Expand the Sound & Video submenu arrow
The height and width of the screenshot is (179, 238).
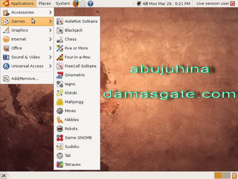click(50, 57)
